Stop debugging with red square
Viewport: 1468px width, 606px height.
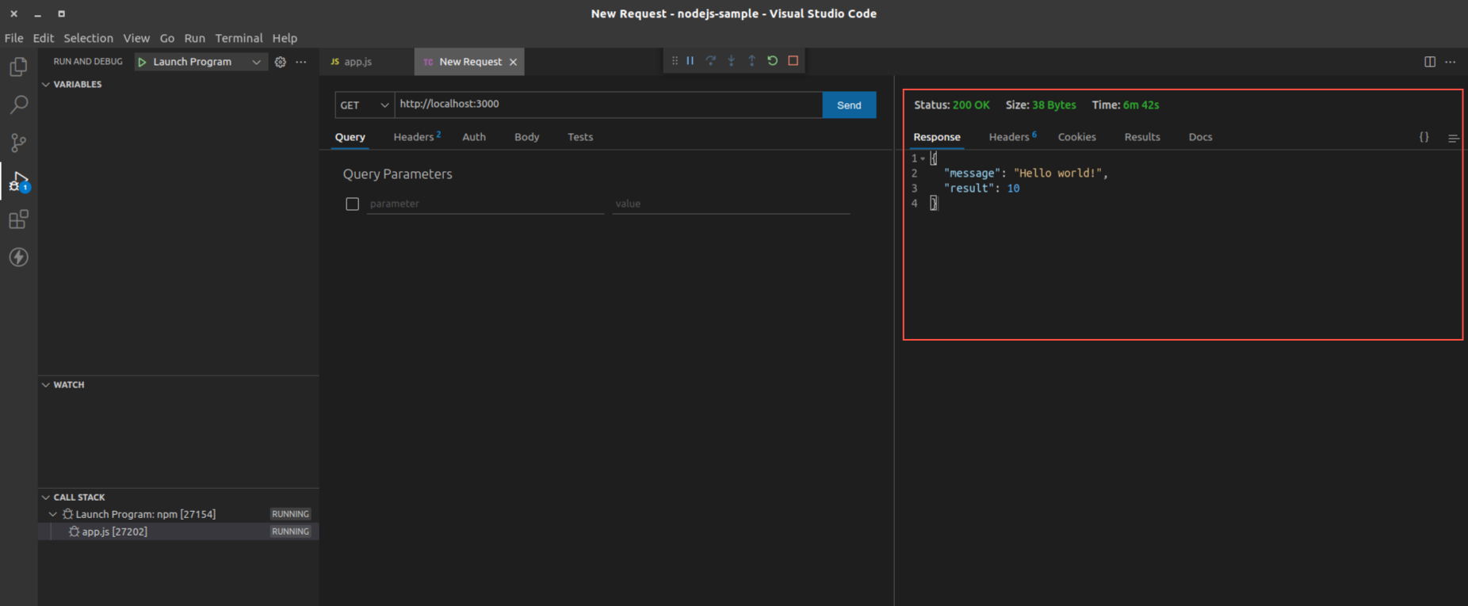click(793, 61)
